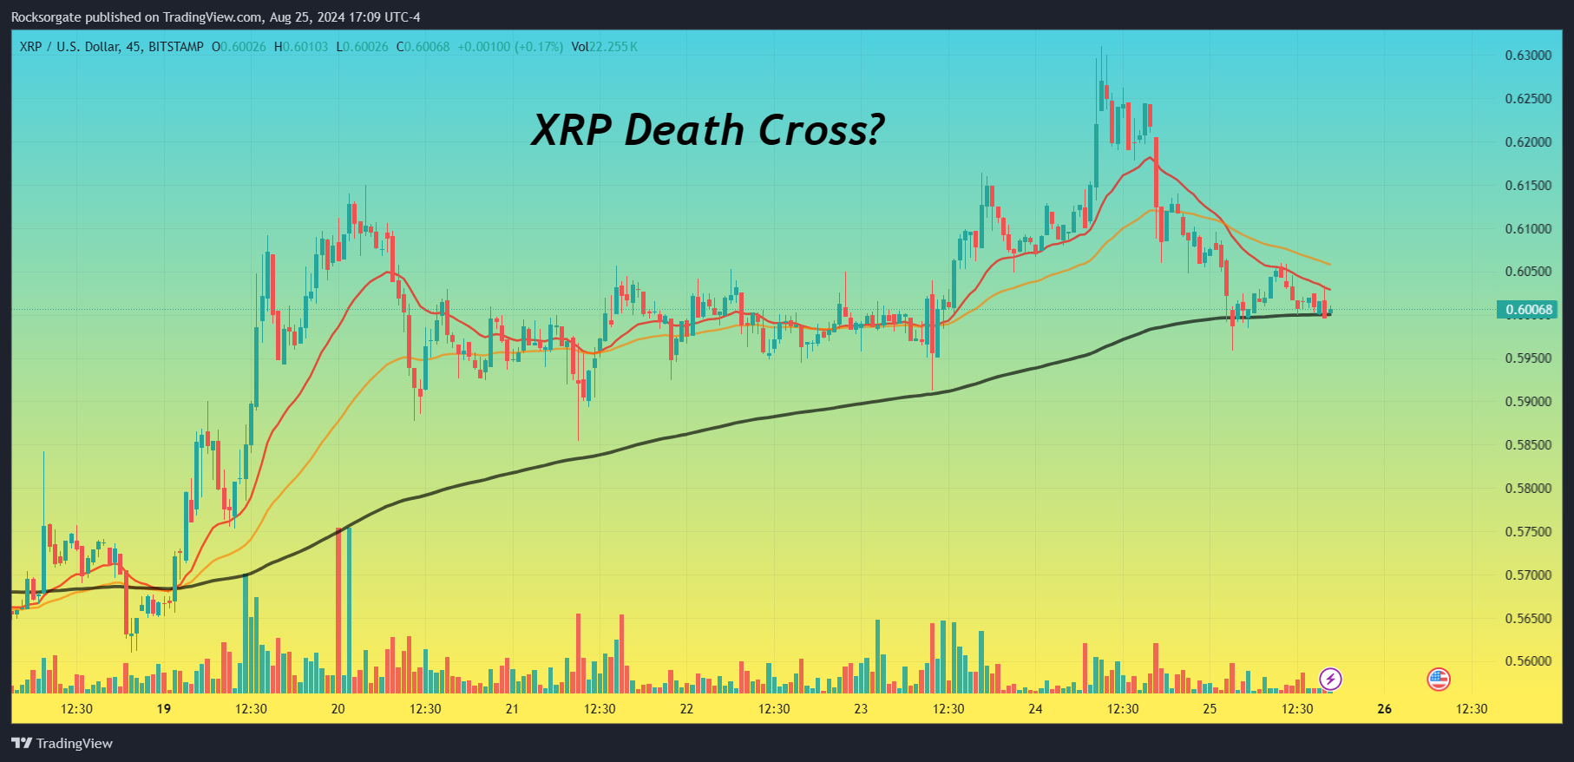Click date label 19 on time axis
Screen dimensions: 1574x762
164,709
